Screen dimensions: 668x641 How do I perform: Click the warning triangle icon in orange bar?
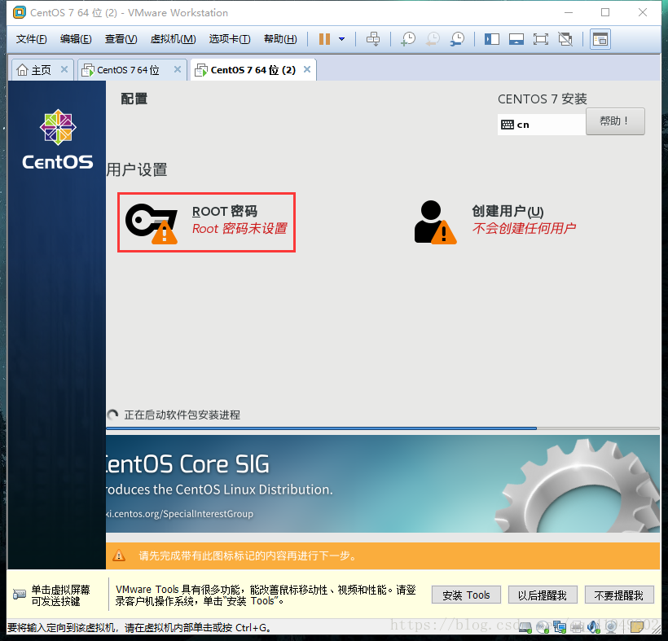tap(119, 555)
